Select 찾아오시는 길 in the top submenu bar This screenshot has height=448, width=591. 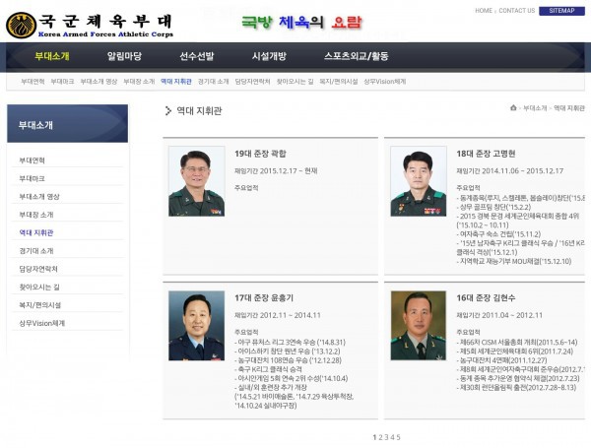pos(295,82)
